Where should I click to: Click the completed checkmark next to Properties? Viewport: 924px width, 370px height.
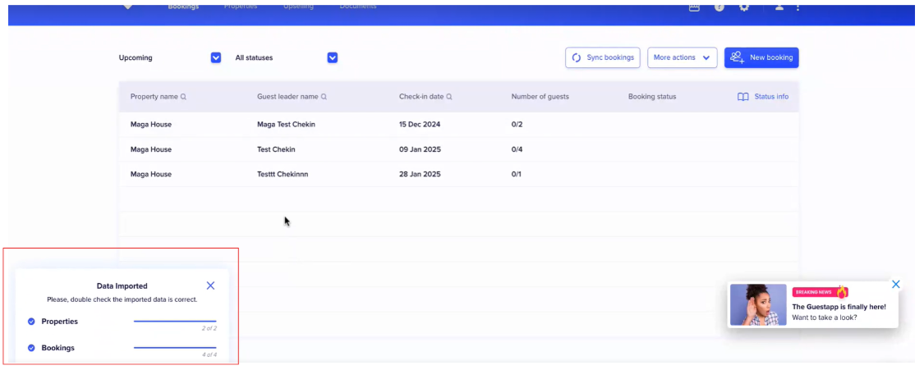(31, 322)
